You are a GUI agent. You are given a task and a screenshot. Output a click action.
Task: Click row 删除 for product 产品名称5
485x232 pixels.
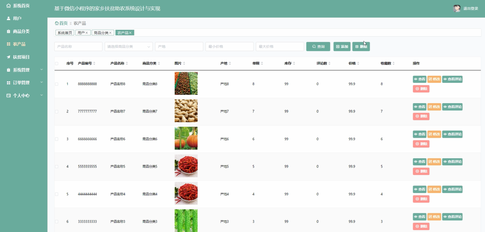tap(421, 172)
